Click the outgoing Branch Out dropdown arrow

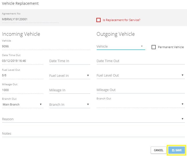[x=183, y=104]
